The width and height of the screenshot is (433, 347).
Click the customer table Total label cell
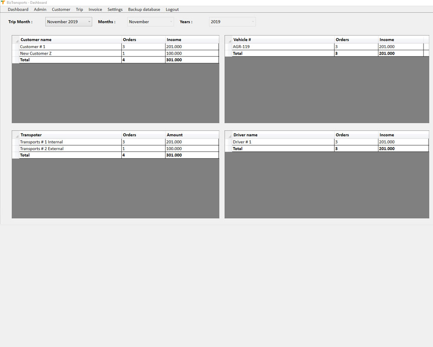point(70,60)
